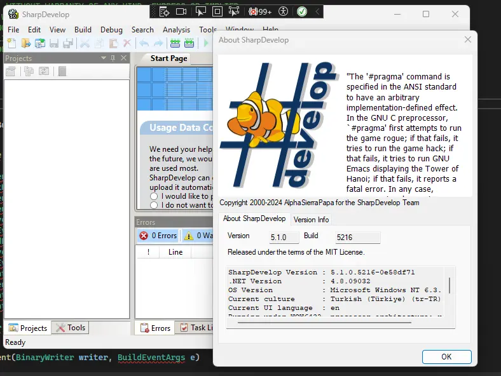Click the Build field showing 5216
This screenshot has height=376, width=501.
357,237
